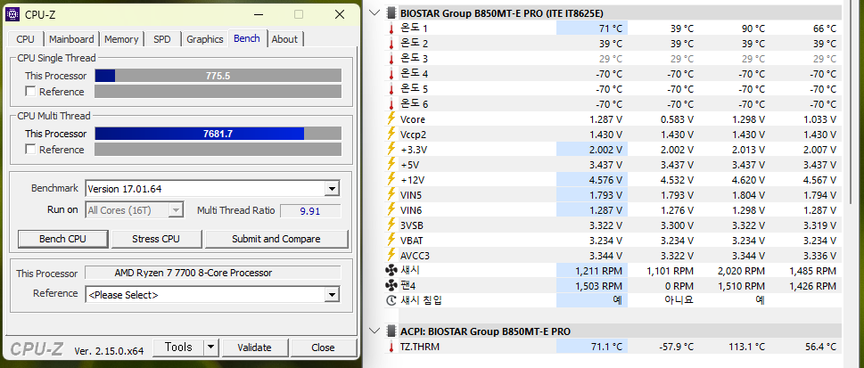The height and width of the screenshot is (368, 864).
Task: Select the 1,503 RPM value for 팬4
Action: pos(598,285)
